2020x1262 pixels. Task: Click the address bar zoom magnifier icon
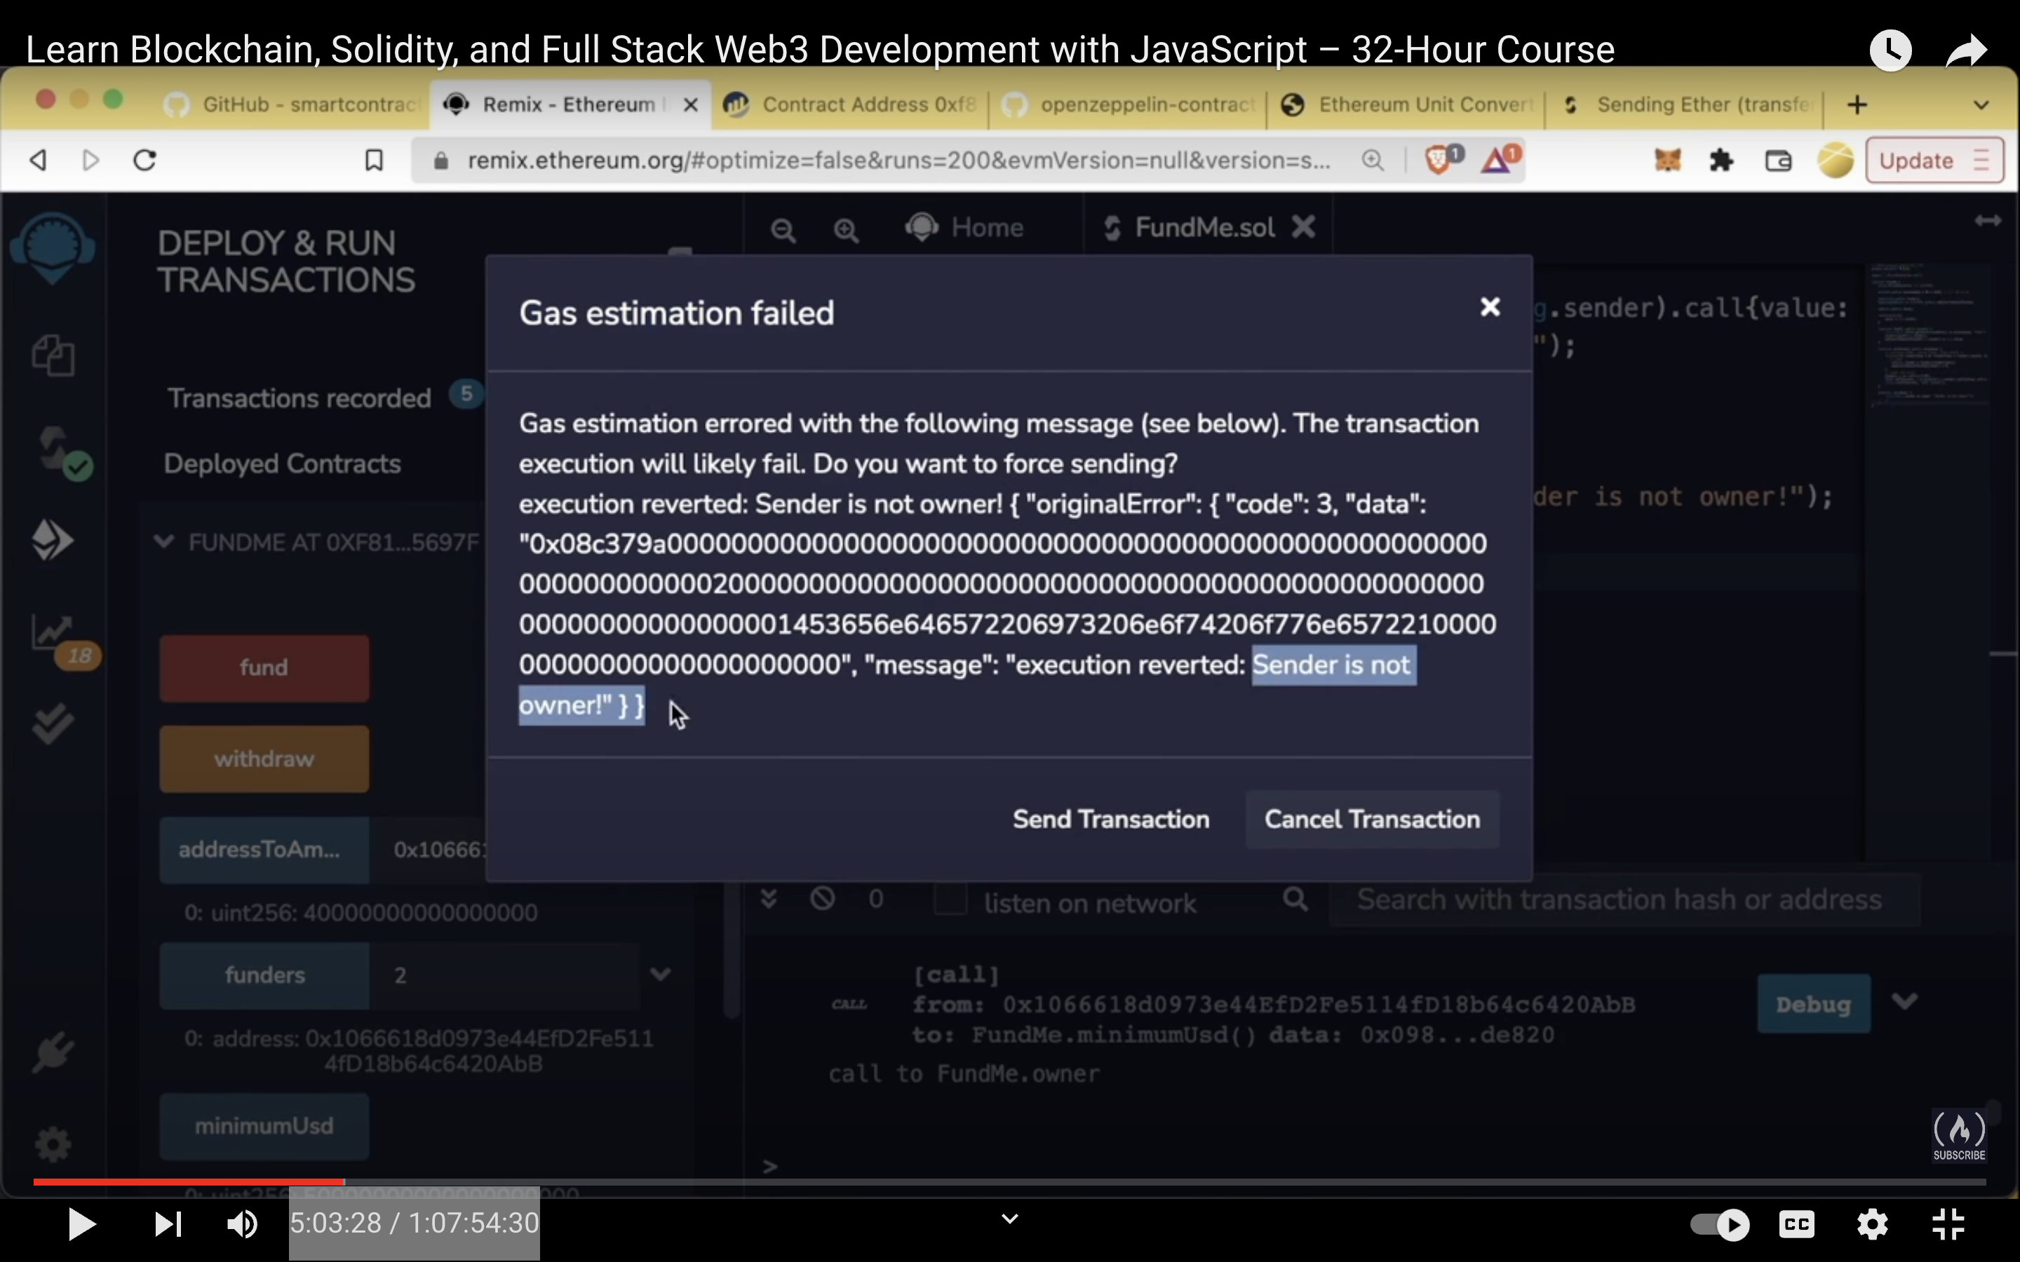coord(1372,159)
